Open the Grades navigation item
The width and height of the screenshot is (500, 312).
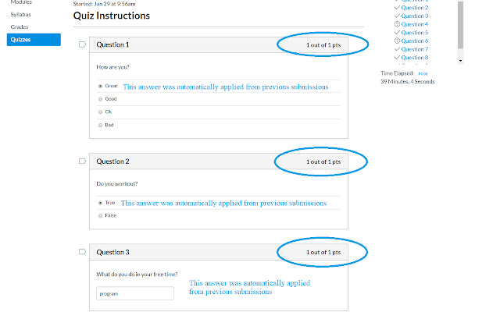point(20,27)
